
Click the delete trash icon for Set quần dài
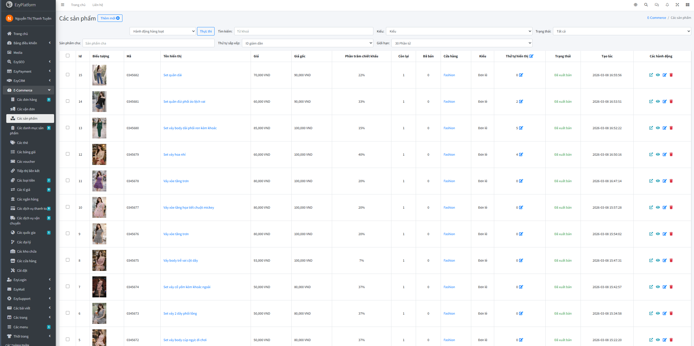coord(671,75)
